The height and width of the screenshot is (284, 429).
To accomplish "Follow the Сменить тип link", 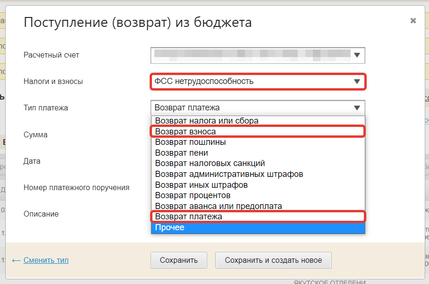I will click(x=46, y=260).
